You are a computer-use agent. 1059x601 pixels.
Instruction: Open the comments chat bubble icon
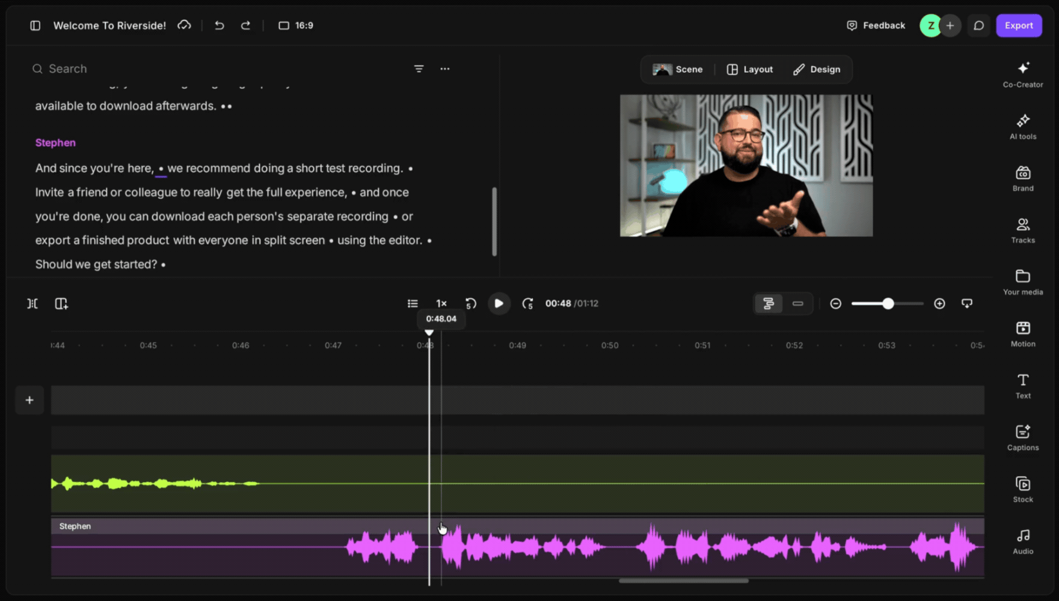click(979, 25)
